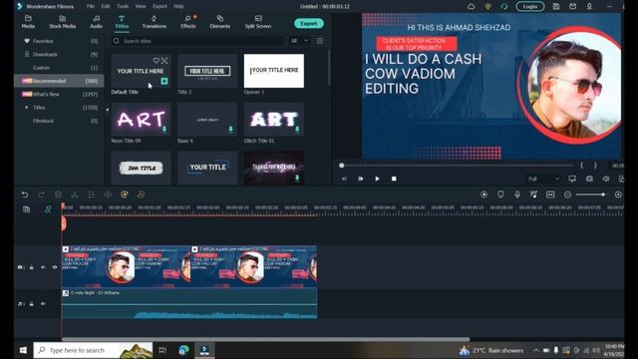Viewport: 638px width, 359px height.
Task: Open the Effects tab
Action: click(x=188, y=22)
